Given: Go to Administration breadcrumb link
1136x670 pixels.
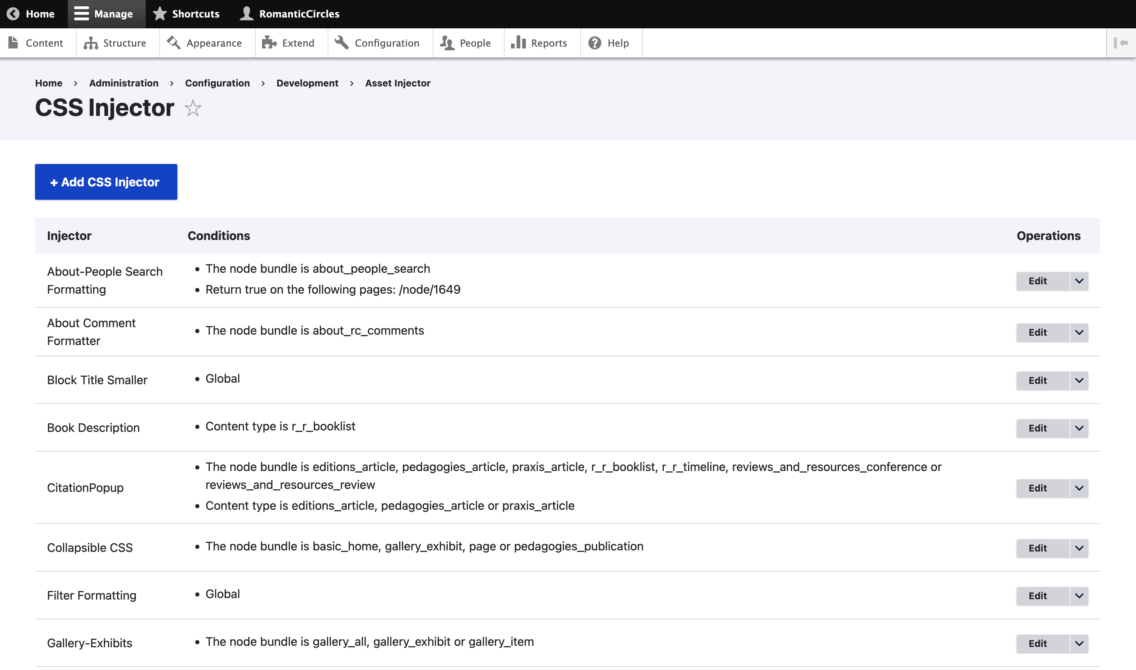Looking at the screenshot, I should [124, 83].
